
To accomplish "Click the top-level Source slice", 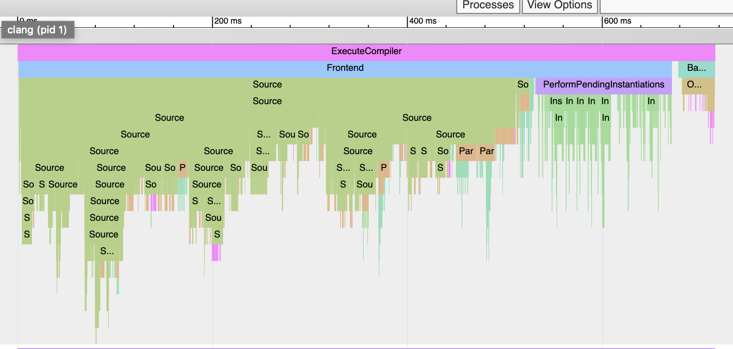I will pyautogui.click(x=267, y=85).
